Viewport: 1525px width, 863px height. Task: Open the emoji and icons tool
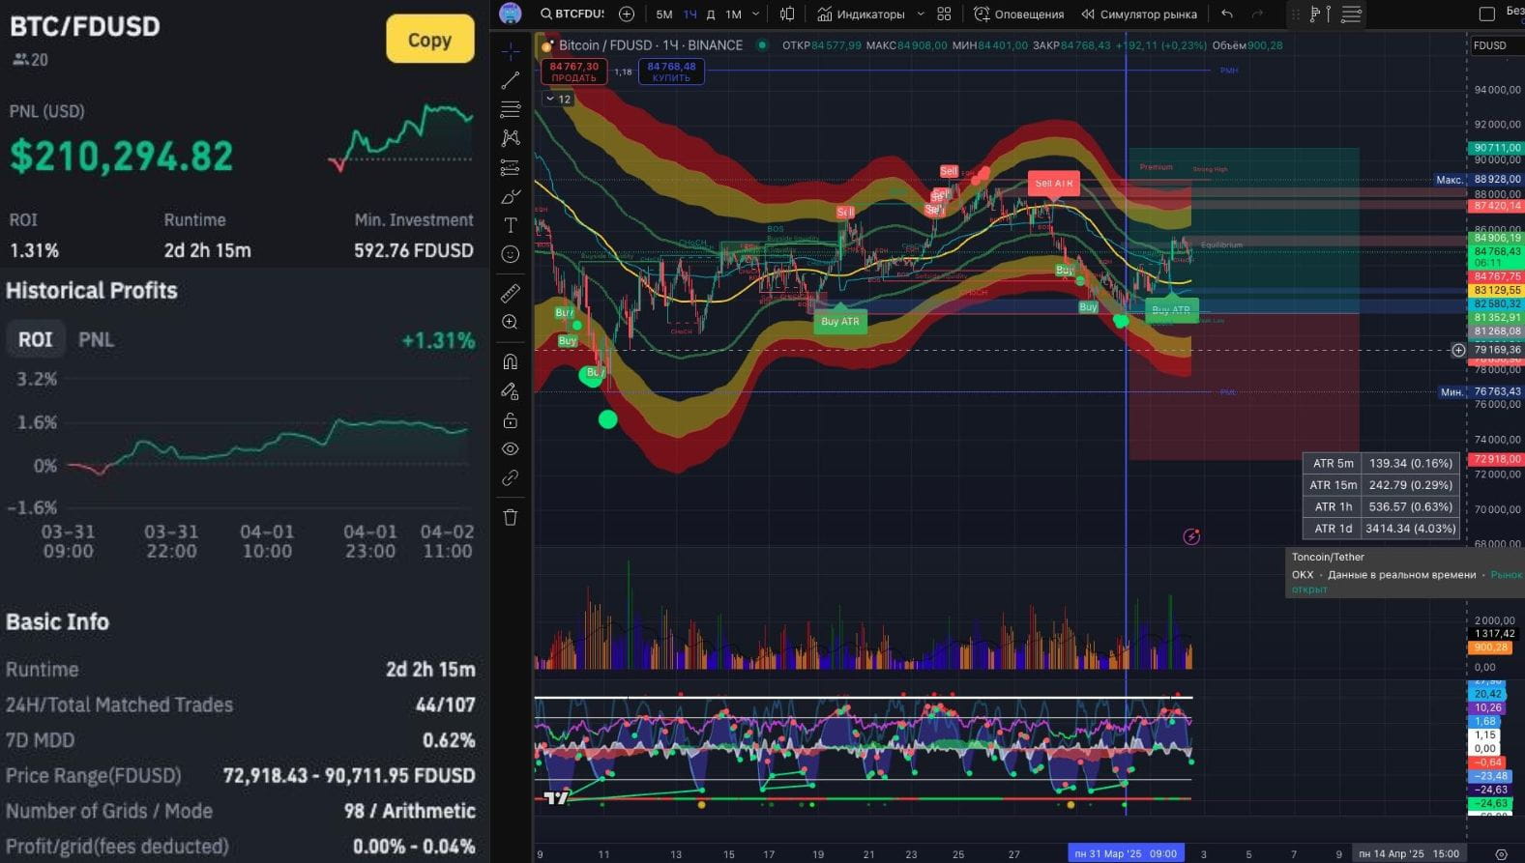point(511,254)
